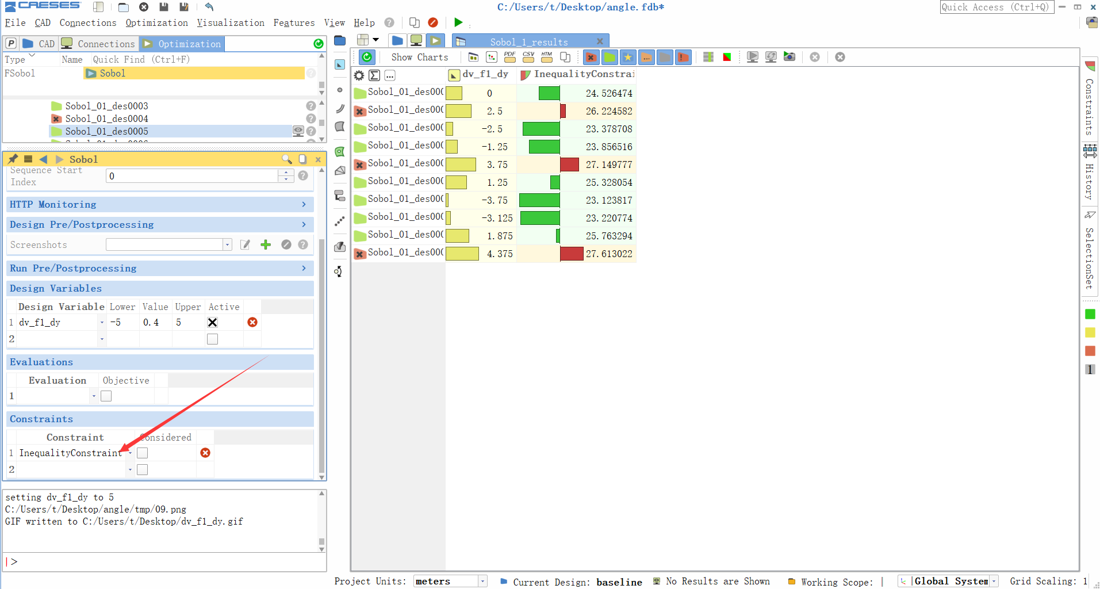Export results as PDF
Viewport: 1100px width, 589px height.
(x=510, y=57)
